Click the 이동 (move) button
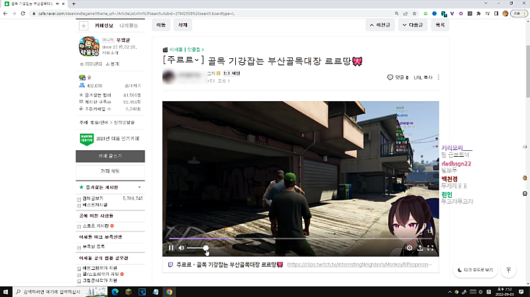The width and height of the screenshot is (530, 297). coord(161,25)
